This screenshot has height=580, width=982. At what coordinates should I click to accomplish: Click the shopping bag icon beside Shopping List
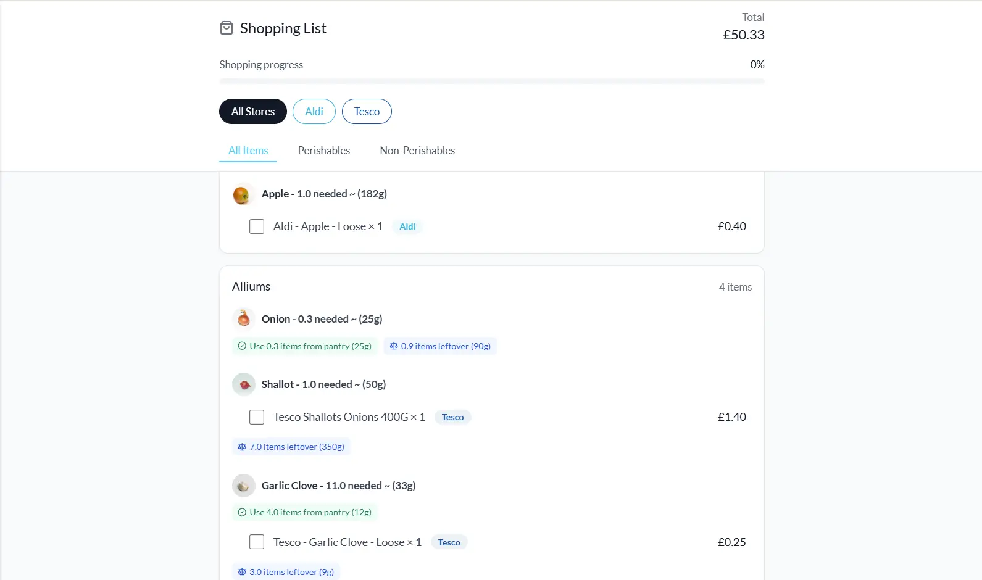tap(227, 28)
